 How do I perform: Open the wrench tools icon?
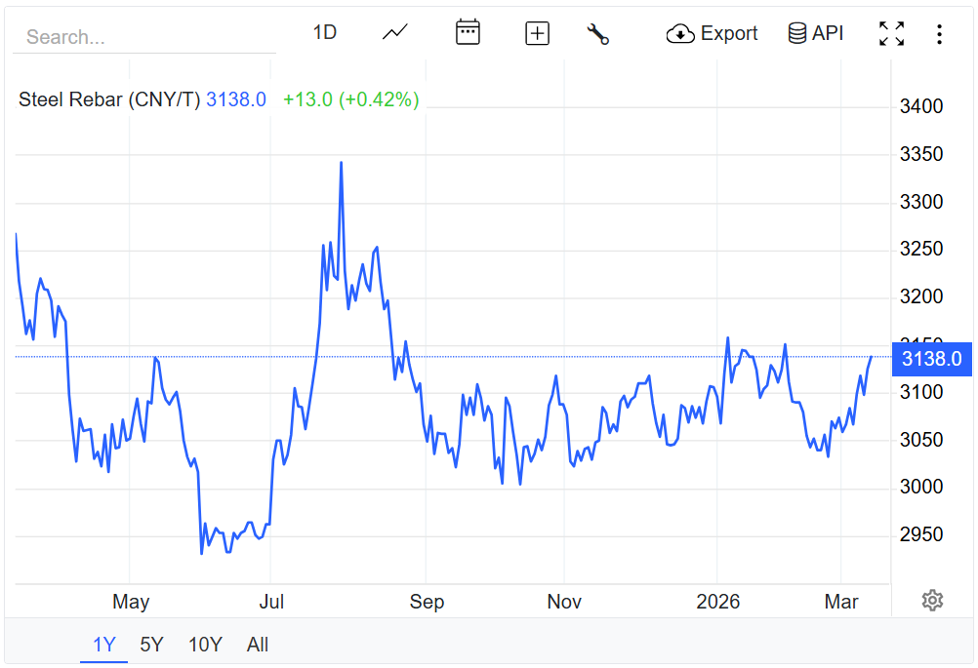tap(597, 34)
